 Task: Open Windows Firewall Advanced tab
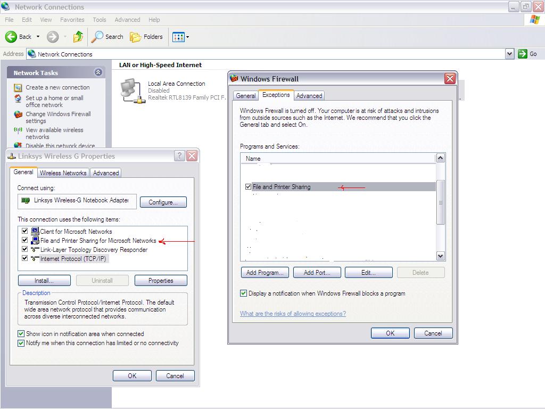coord(309,96)
